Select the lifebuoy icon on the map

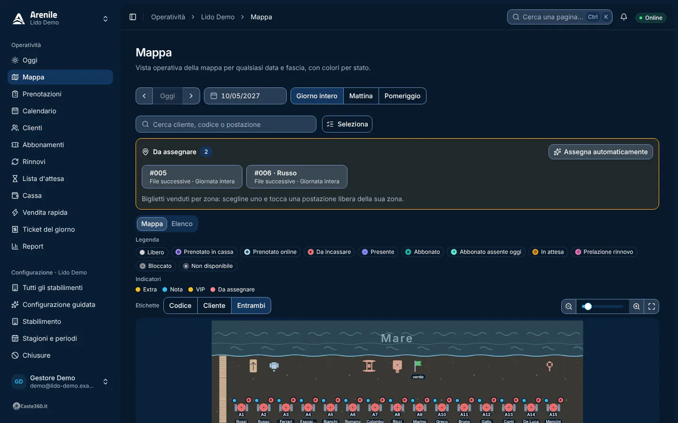point(549,366)
